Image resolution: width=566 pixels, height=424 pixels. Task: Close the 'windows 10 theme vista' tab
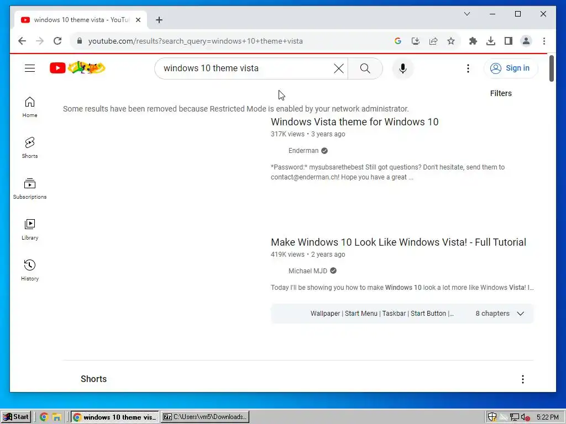coord(138,20)
